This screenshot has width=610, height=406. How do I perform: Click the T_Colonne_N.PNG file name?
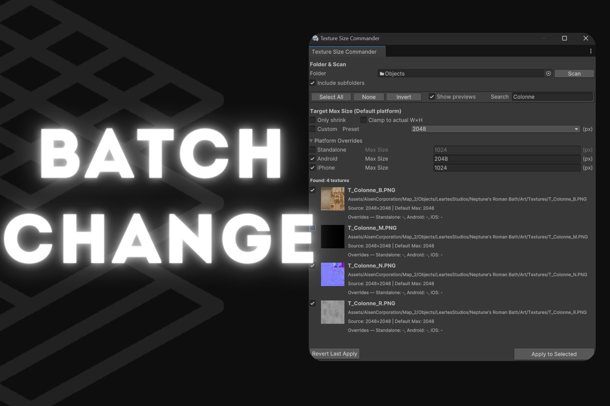[x=372, y=265]
